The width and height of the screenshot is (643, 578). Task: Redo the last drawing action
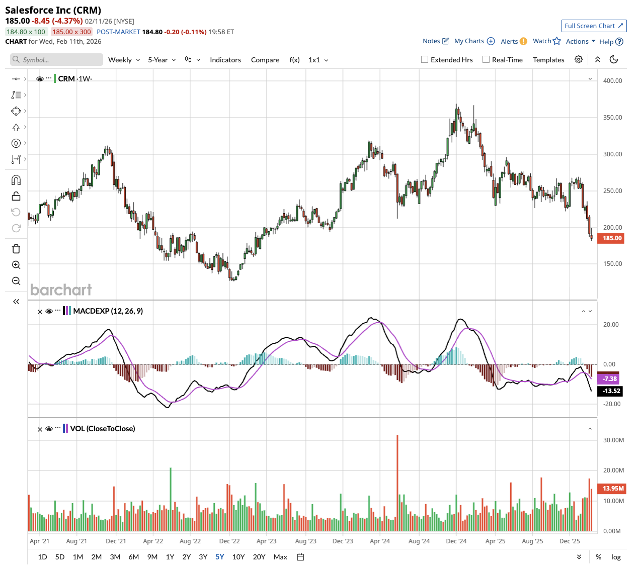pyautogui.click(x=16, y=228)
